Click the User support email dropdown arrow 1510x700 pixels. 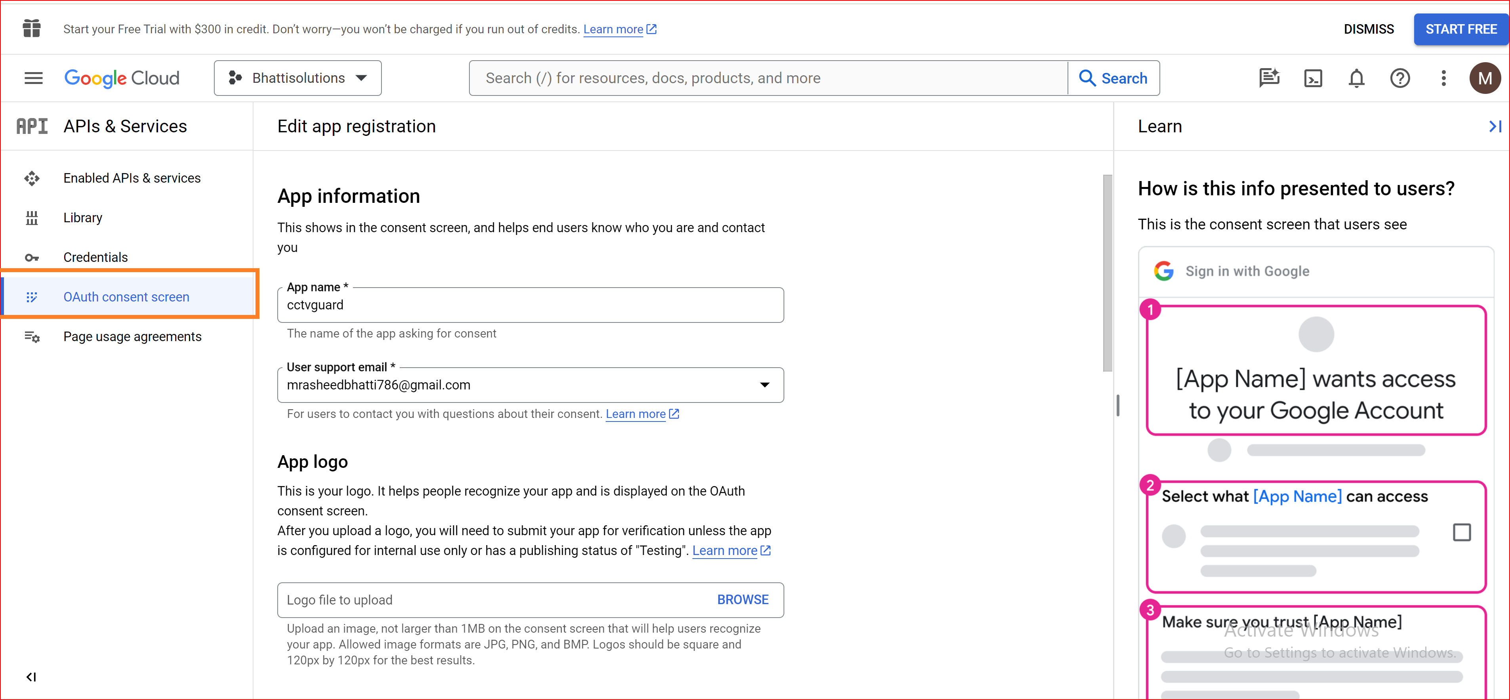765,385
